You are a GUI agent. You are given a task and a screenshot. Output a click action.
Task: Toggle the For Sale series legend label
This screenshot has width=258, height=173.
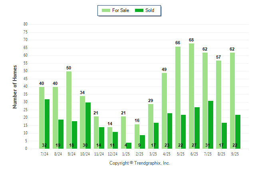tap(121, 10)
